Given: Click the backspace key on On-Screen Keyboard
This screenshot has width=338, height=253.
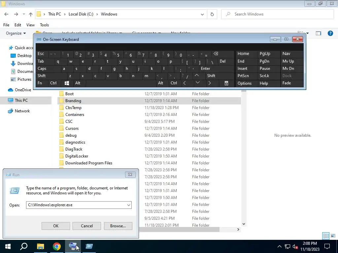Looking at the screenshot, I should [222, 54].
